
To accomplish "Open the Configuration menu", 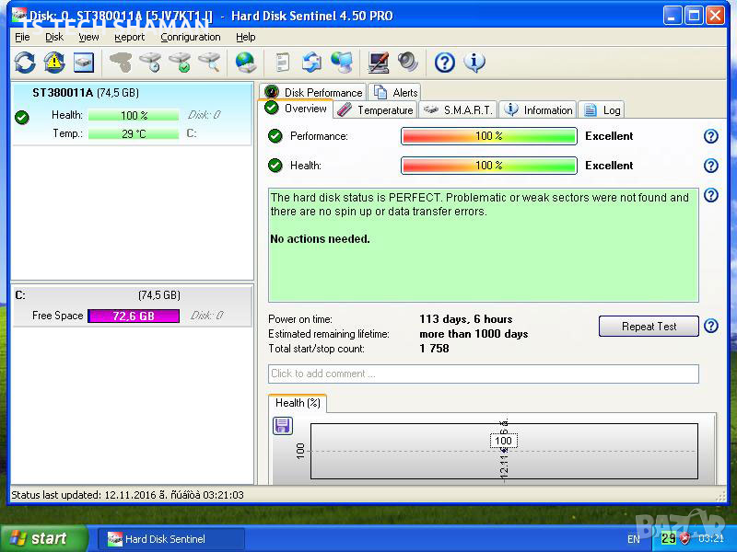I will coord(191,38).
